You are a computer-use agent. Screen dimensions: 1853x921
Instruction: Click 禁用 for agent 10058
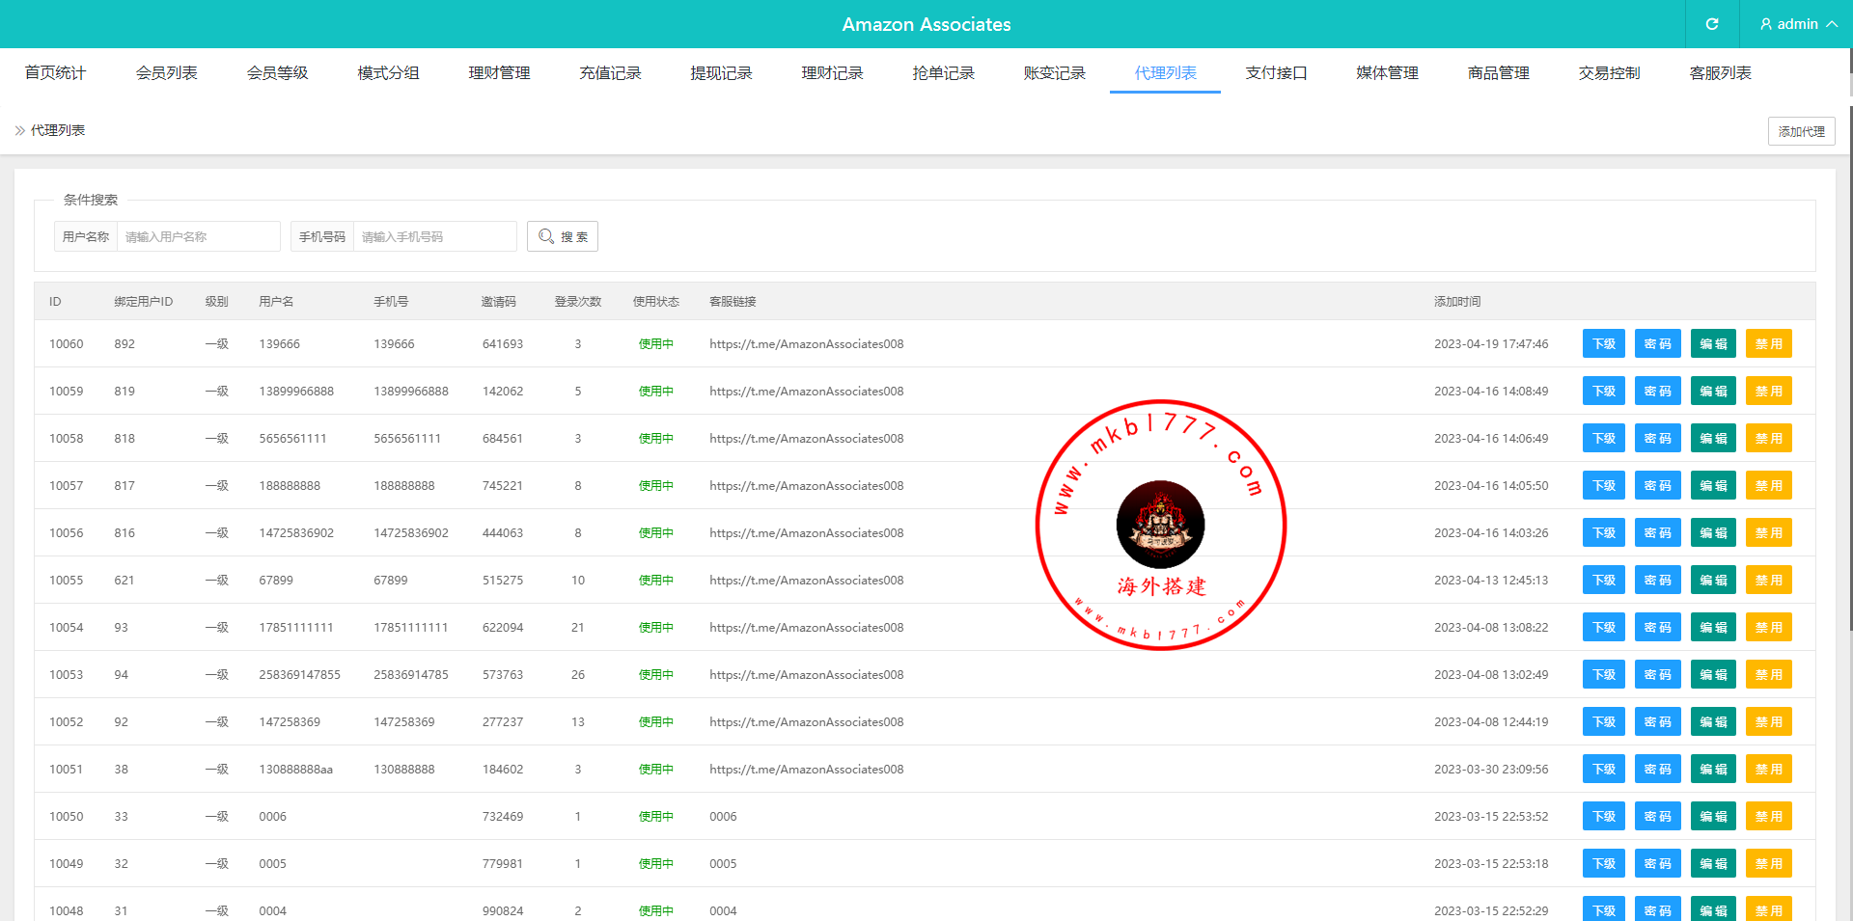1769,438
